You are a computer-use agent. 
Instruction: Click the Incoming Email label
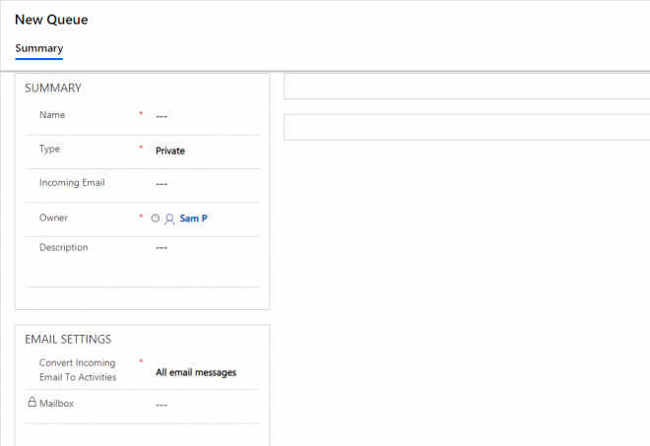[x=72, y=183]
